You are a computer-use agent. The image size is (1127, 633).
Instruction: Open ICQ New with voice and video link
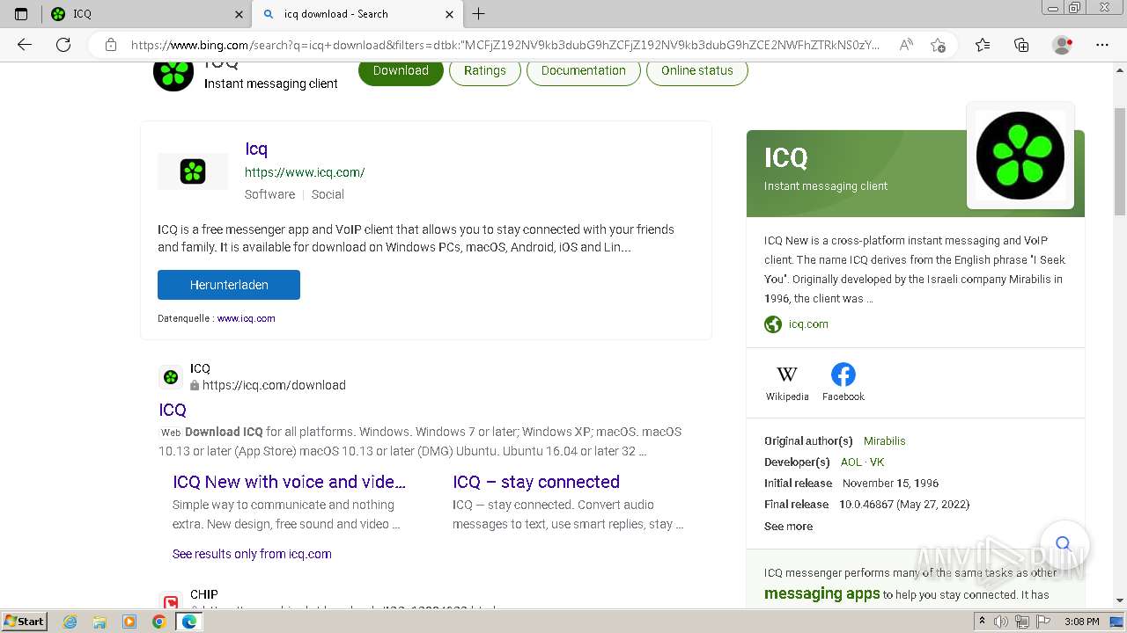(x=289, y=482)
